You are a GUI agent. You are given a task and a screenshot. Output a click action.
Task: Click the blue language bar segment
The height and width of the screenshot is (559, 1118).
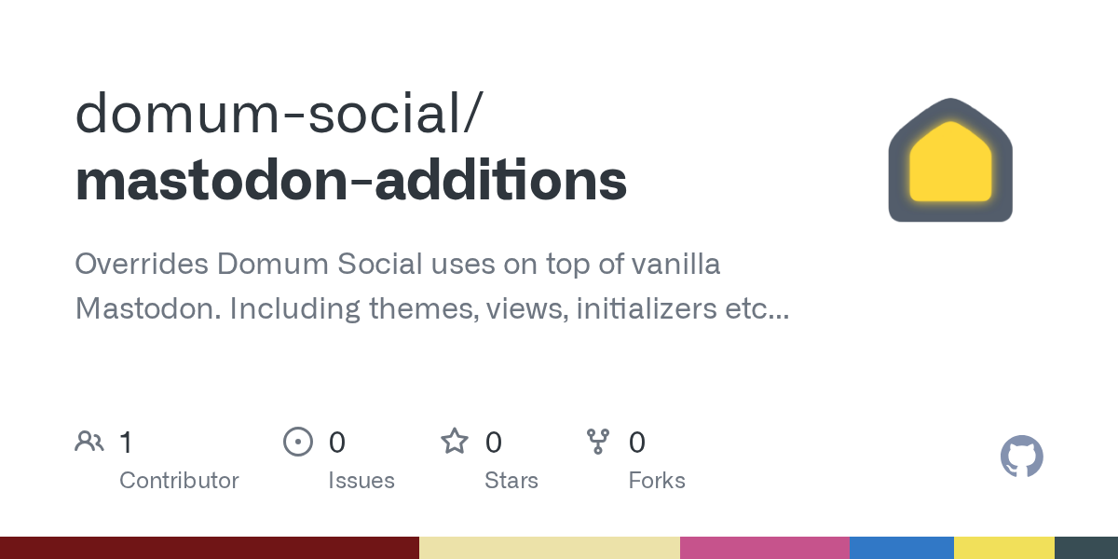point(902,548)
